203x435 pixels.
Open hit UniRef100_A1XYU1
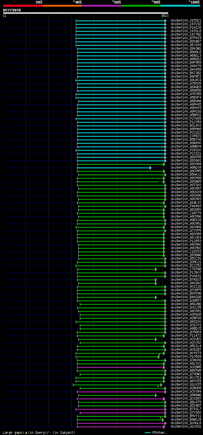tap(186, 427)
